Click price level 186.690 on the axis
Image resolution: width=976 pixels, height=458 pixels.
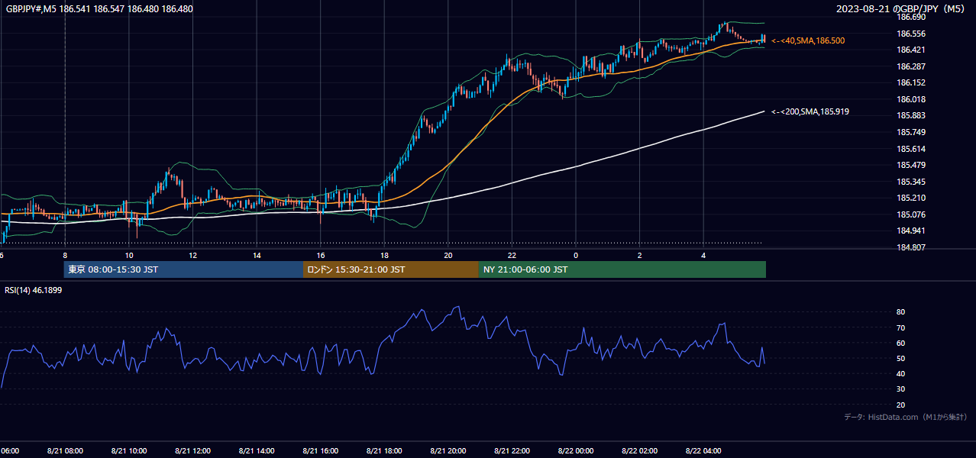click(911, 17)
